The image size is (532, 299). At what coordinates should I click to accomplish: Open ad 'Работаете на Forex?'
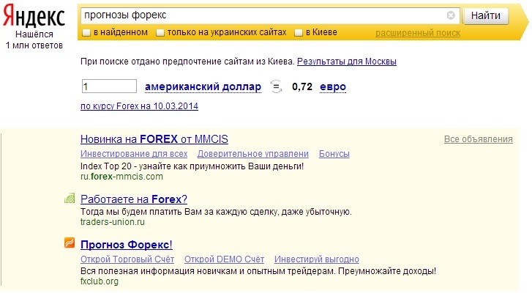pos(134,199)
